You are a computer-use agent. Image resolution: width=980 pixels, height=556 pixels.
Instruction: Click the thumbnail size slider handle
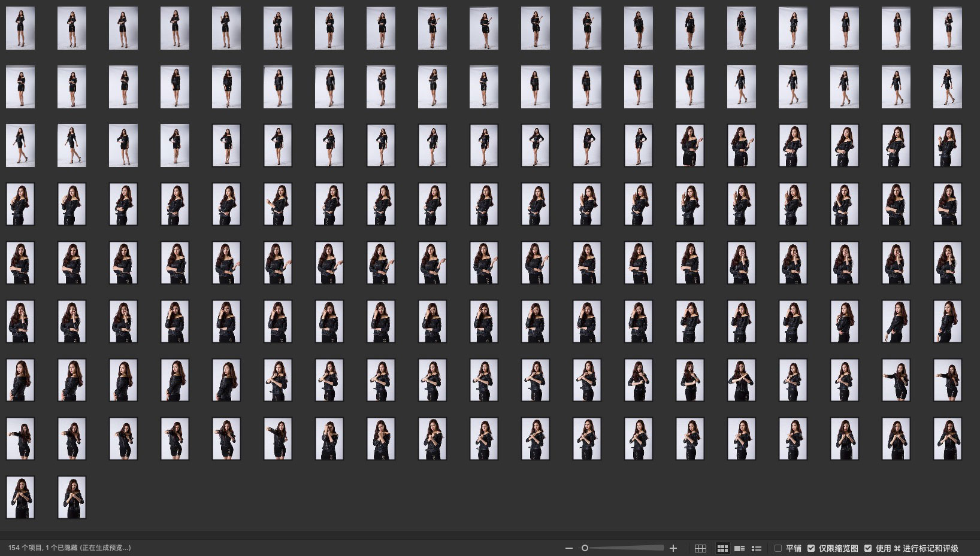coord(585,548)
